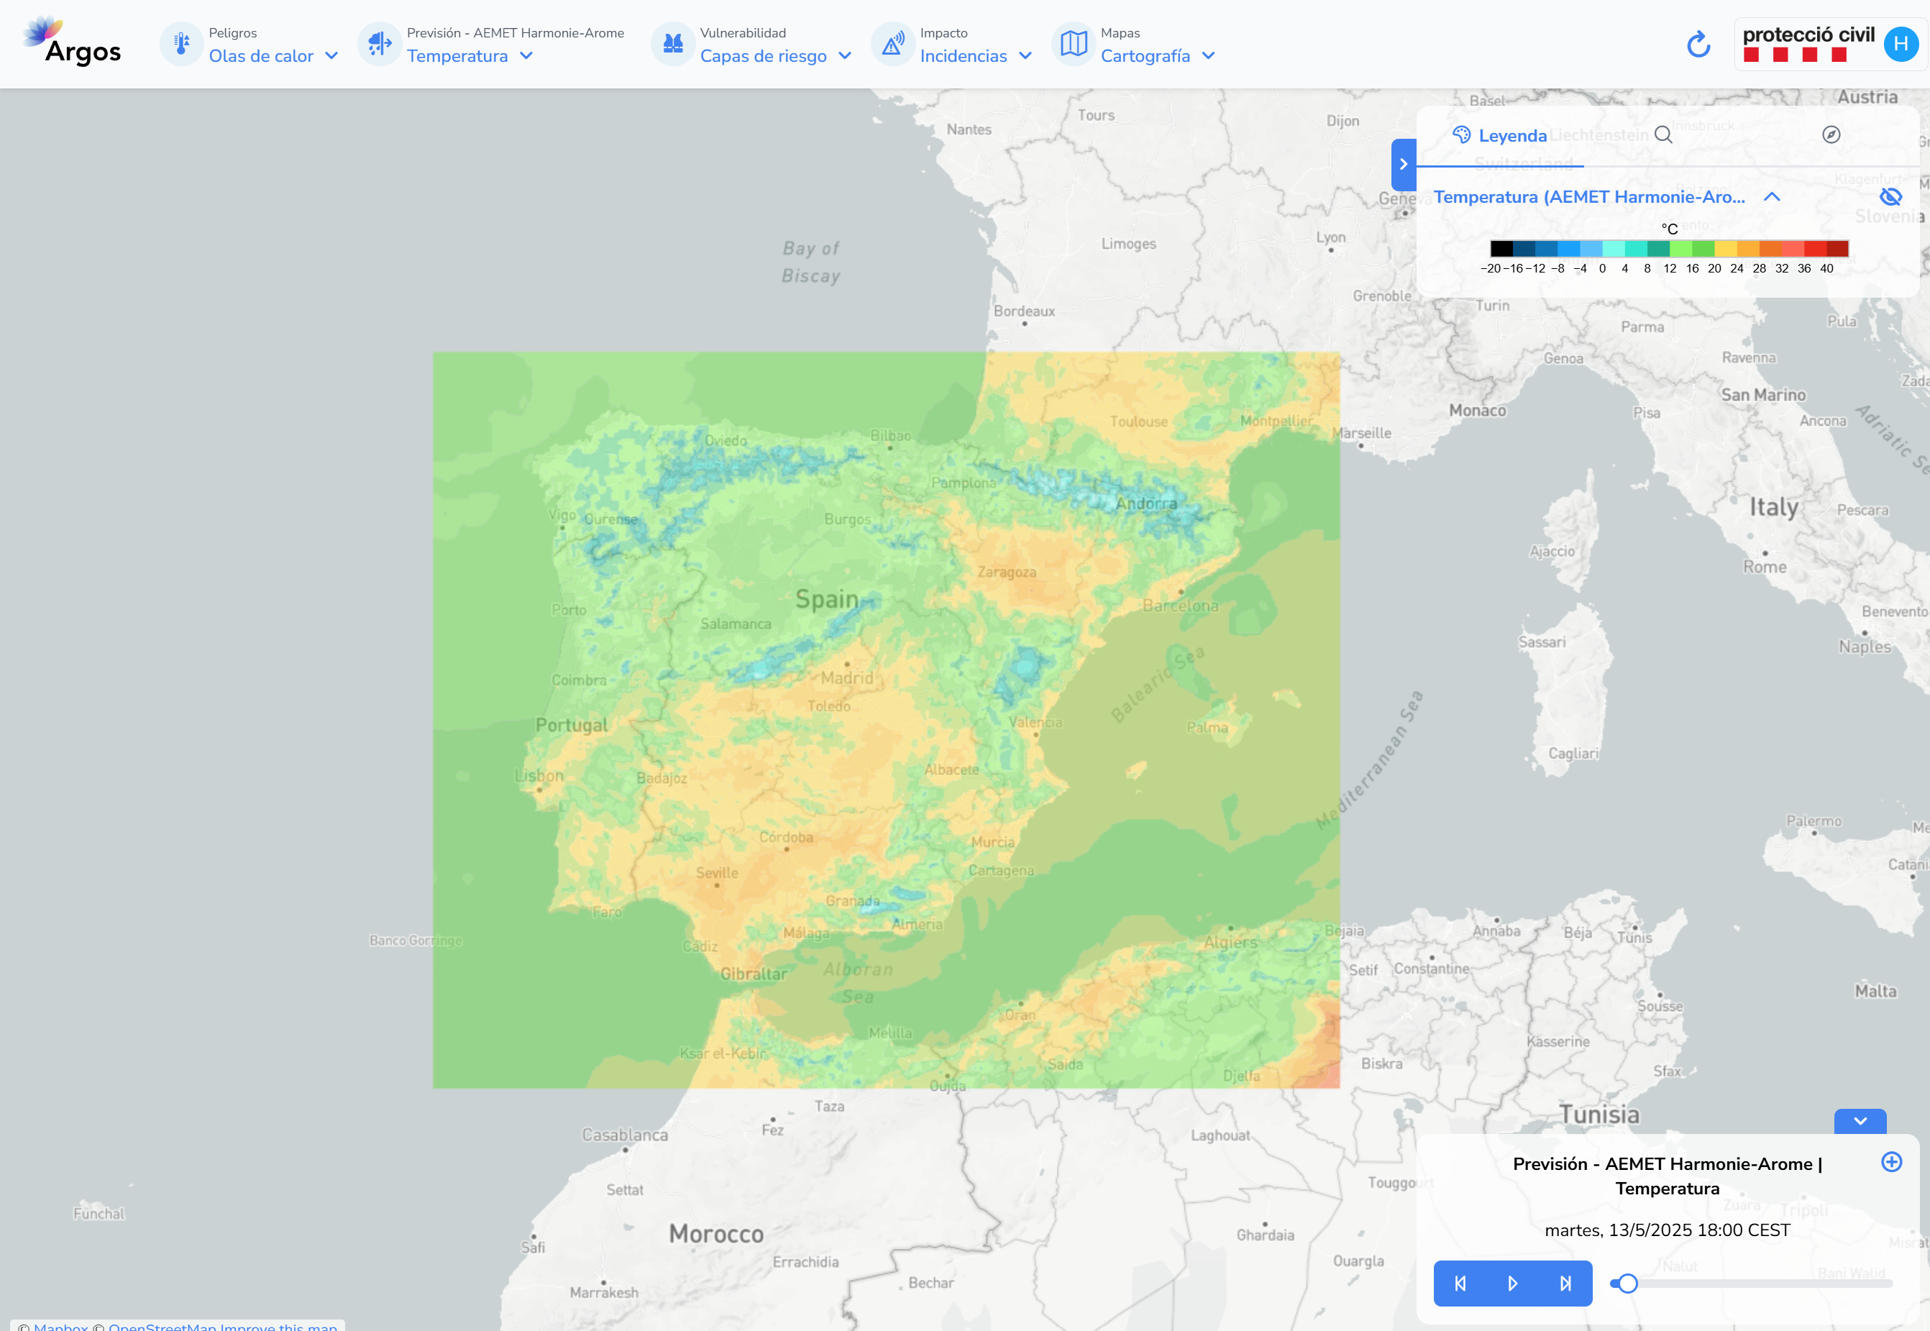This screenshot has width=1930, height=1331.
Task: Click the Seville label on the map
Action: tap(718, 873)
